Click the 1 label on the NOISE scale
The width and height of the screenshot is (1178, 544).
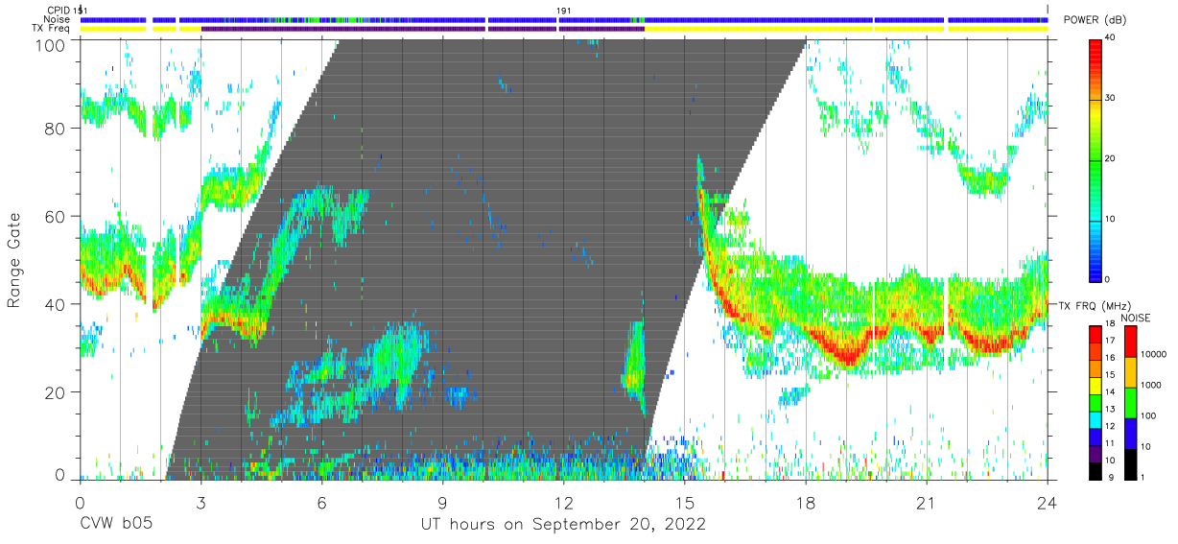[x=1143, y=478]
